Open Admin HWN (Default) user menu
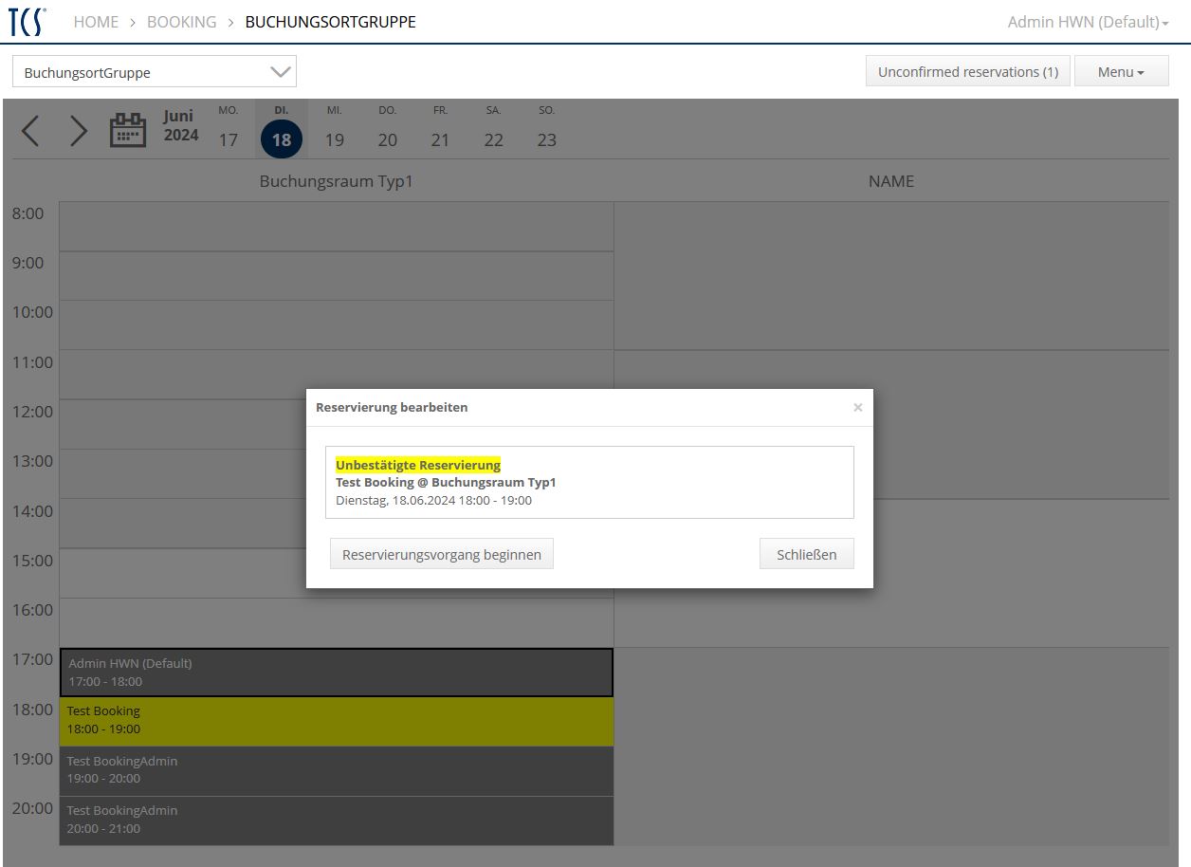1191x867 pixels. click(1088, 22)
